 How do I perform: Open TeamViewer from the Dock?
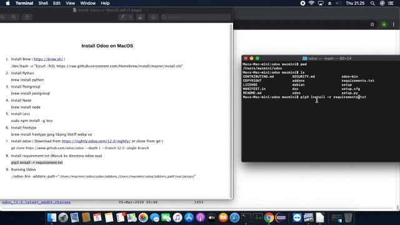coord(297,217)
